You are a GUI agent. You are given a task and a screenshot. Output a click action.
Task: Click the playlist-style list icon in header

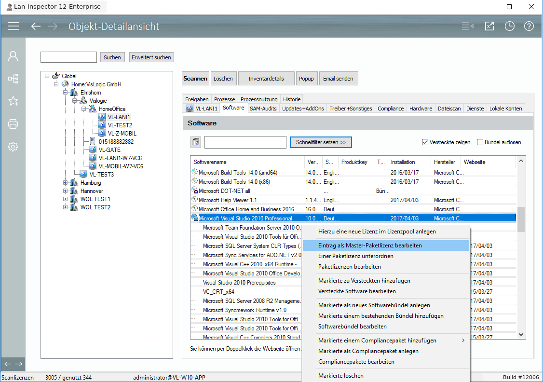tap(467, 26)
